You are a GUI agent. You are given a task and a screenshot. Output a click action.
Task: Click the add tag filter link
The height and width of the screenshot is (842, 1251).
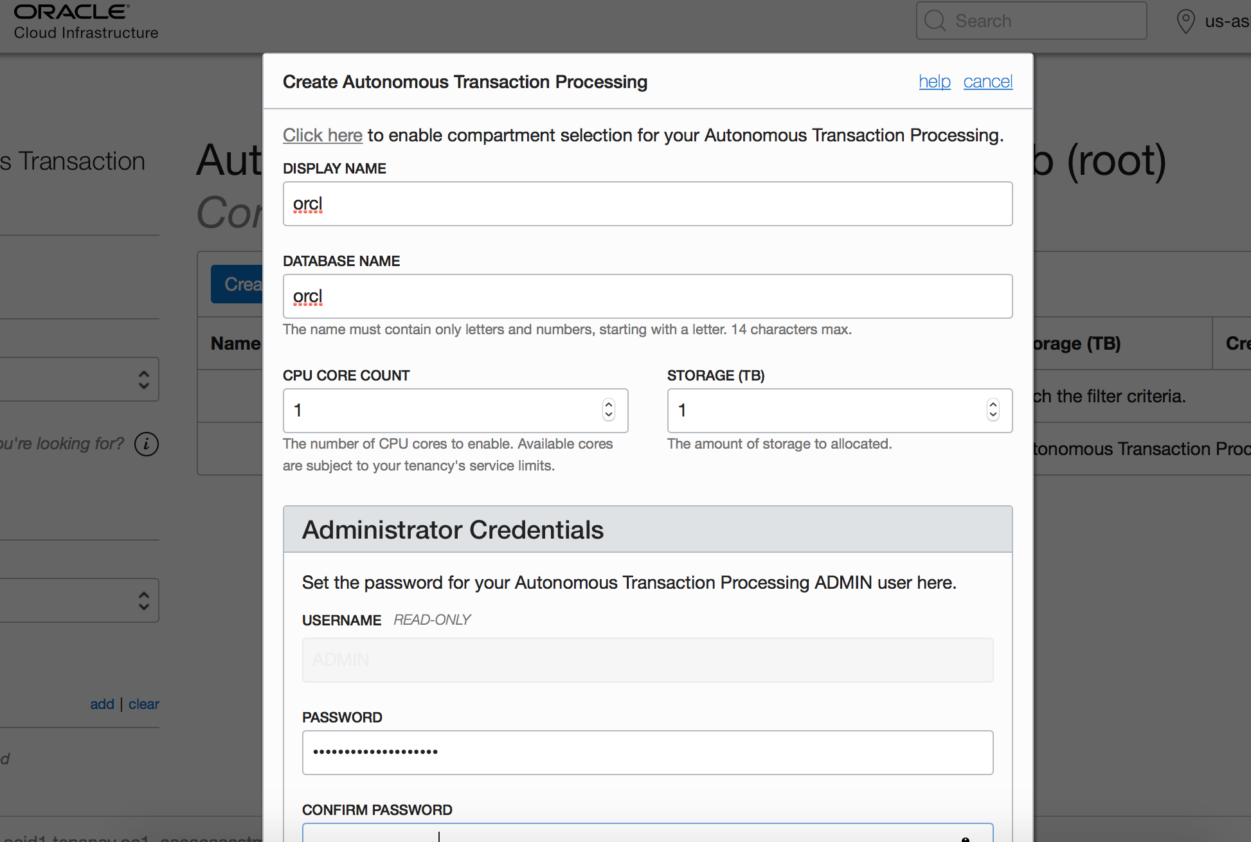[x=102, y=704]
